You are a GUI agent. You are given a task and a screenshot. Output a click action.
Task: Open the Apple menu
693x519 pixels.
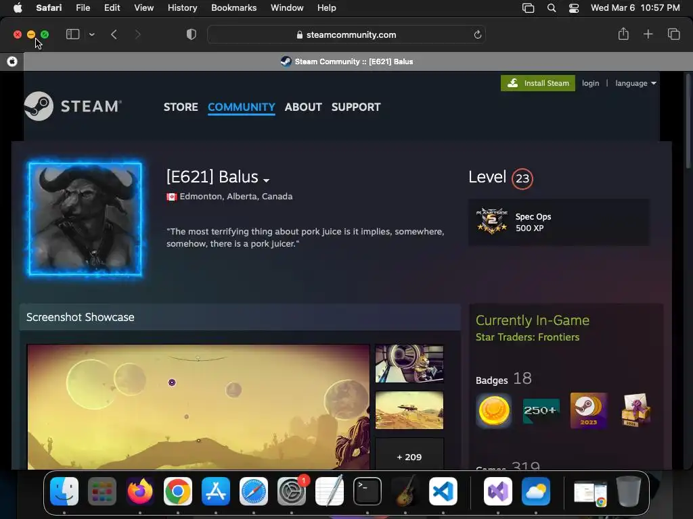click(x=18, y=8)
